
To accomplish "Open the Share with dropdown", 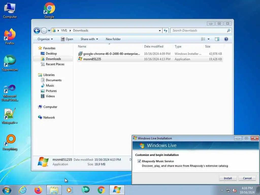I will [x=89, y=39].
